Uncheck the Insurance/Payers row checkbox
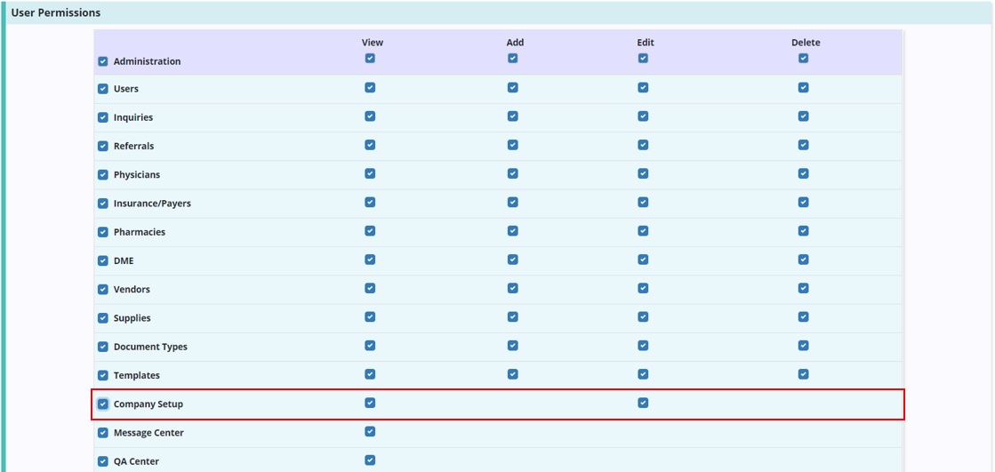The height and width of the screenshot is (472, 995). pyautogui.click(x=103, y=204)
